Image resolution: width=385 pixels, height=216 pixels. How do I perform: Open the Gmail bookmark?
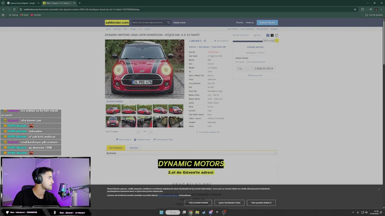click(x=24, y=15)
